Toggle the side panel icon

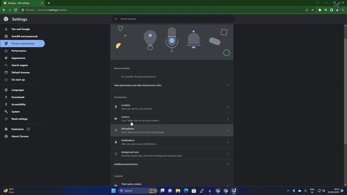[x=331, y=10]
